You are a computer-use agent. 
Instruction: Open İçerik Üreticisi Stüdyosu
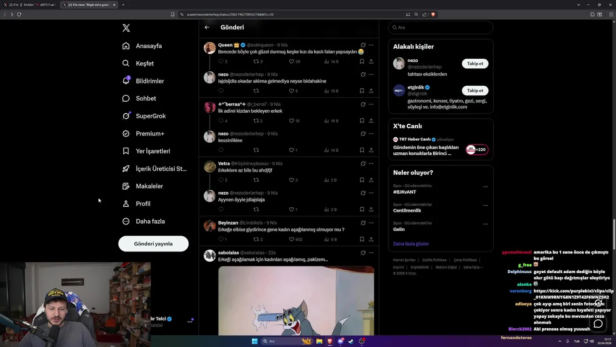[x=154, y=169]
